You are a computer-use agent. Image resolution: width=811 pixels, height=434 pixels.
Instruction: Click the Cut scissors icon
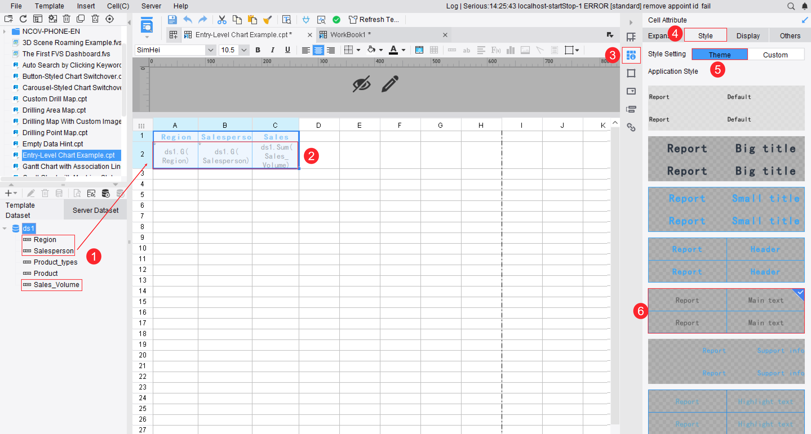click(x=222, y=19)
